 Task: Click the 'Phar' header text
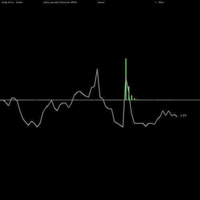click(x=161, y=2)
